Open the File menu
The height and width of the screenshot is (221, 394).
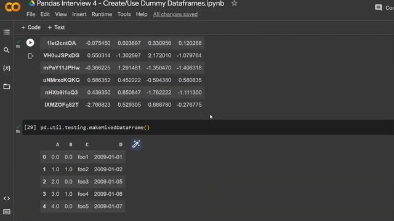(x=31, y=14)
